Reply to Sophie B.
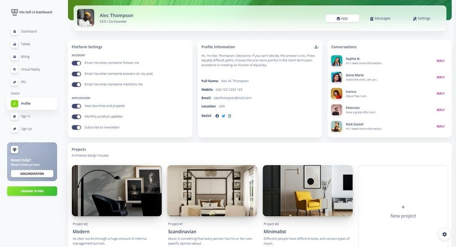 click(440, 61)
